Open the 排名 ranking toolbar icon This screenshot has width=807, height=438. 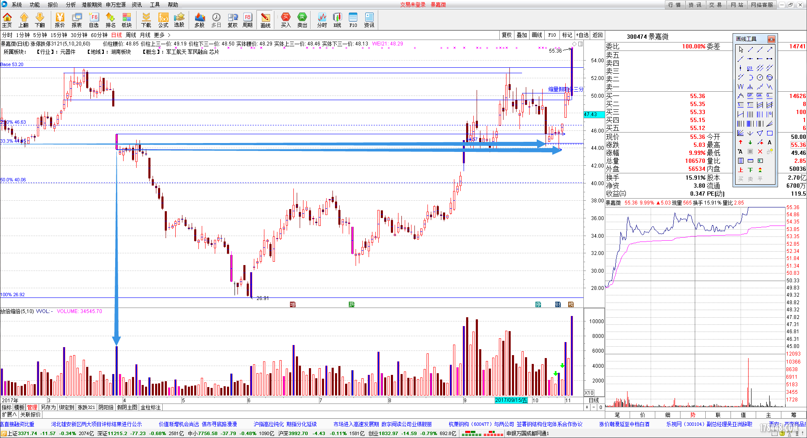pos(111,20)
